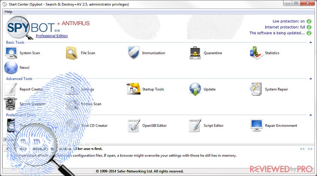The height and width of the screenshot is (176, 317).
Task: Click the Live protection green check
Action: pos(309,21)
